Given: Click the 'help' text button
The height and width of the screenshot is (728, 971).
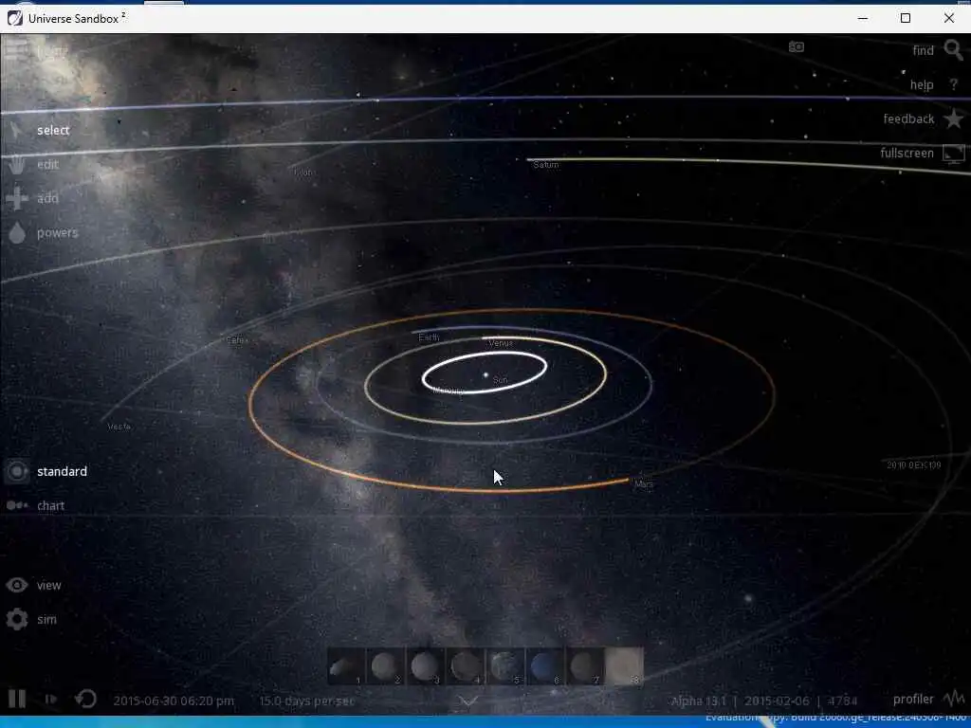Looking at the screenshot, I should click(922, 84).
